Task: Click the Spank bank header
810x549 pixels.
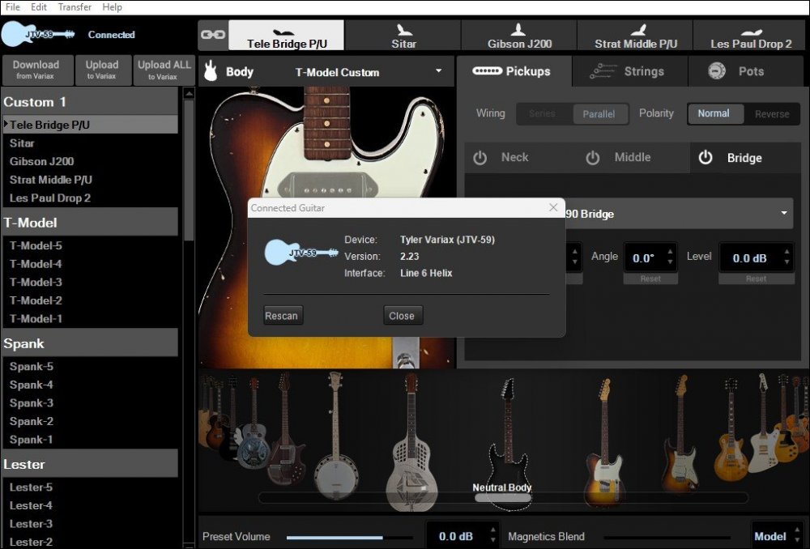Action: (x=91, y=343)
